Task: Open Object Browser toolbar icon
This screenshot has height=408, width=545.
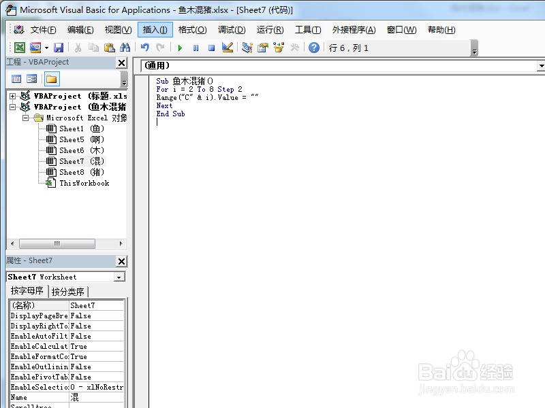Action: (x=279, y=48)
